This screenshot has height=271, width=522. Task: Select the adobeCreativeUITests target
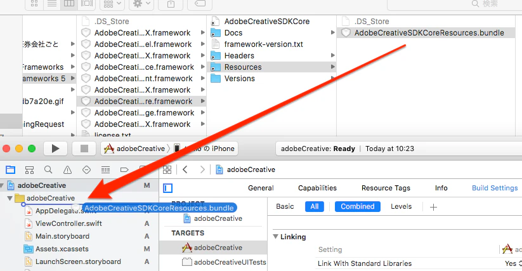point(224,262)
